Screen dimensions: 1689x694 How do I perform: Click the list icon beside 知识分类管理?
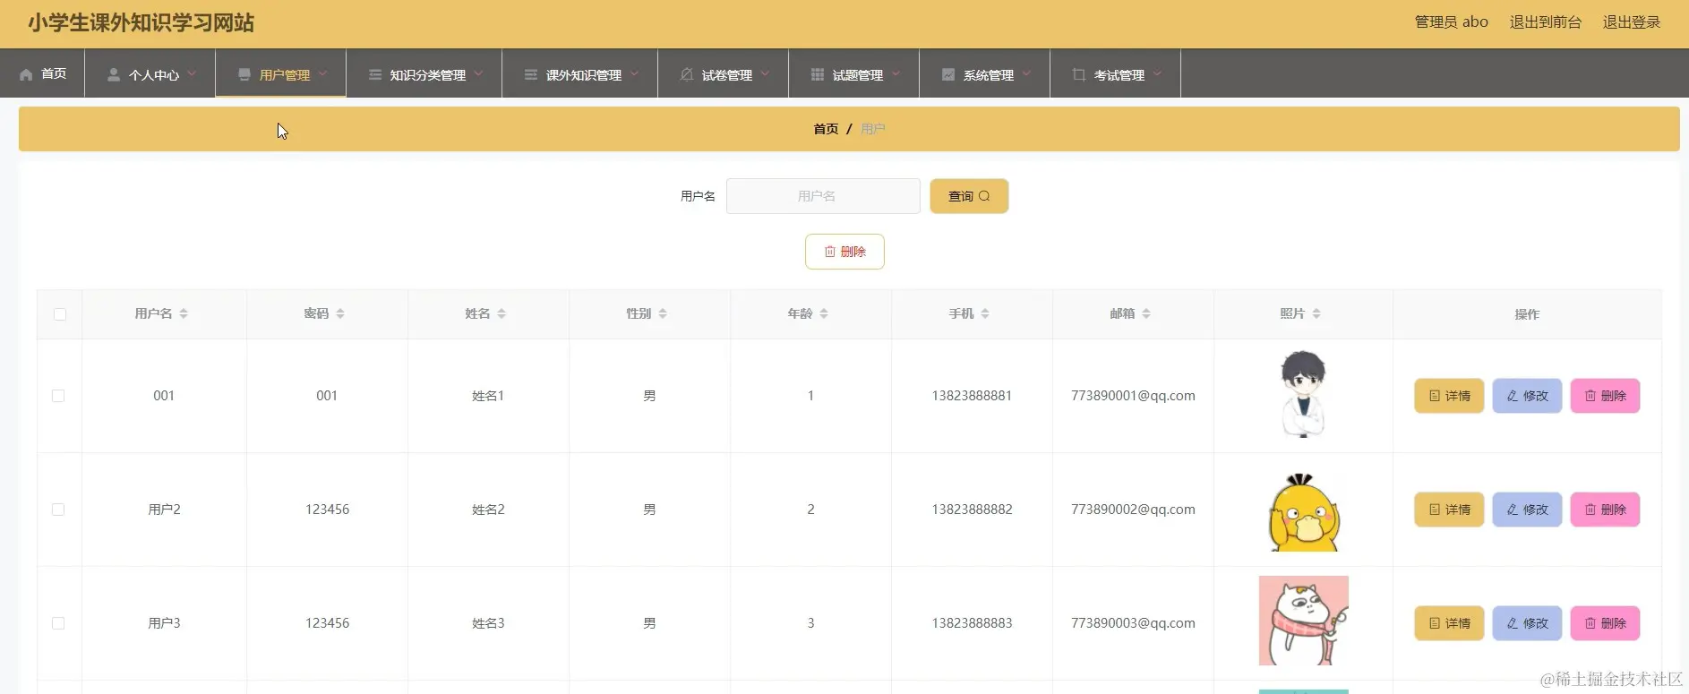click(375, 74)
